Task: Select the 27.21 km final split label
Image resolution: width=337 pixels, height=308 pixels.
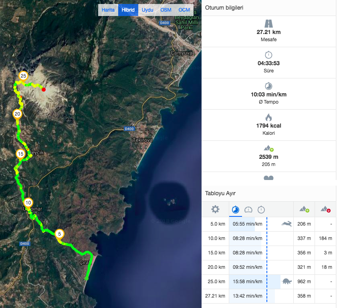Action: pyautogui.click(x=215, y=296)
